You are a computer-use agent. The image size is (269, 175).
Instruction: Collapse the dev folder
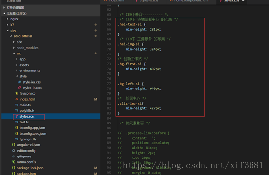8,31
